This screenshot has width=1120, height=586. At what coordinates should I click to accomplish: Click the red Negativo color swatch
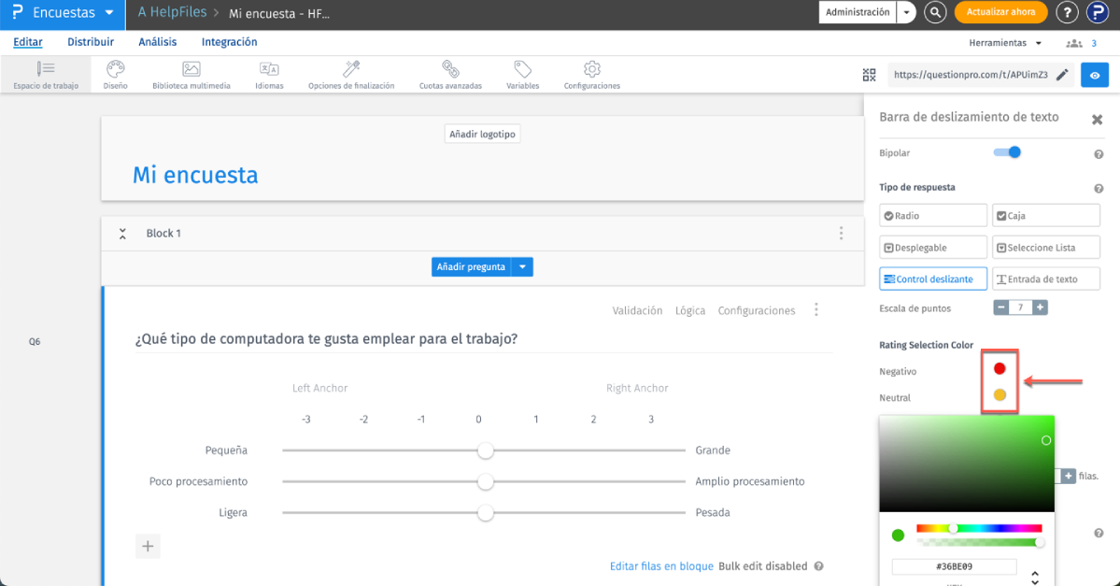pos(999,368)
